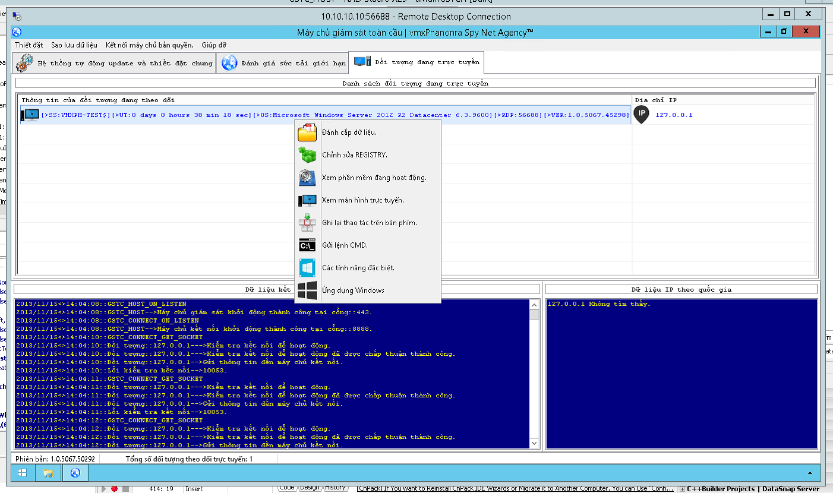Screen dimensions: 833x493
Task: Choose 'Gửi lệnh CMD.' entry
Action: pos(368,245)
